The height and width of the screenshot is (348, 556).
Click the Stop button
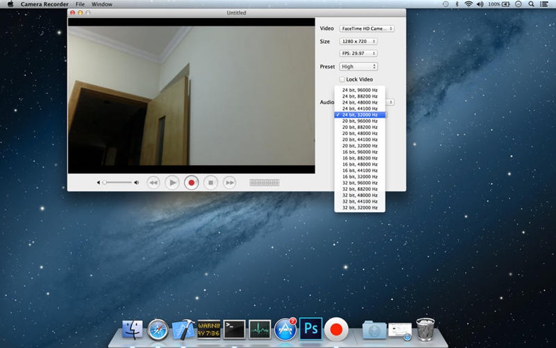coord(210,183)
